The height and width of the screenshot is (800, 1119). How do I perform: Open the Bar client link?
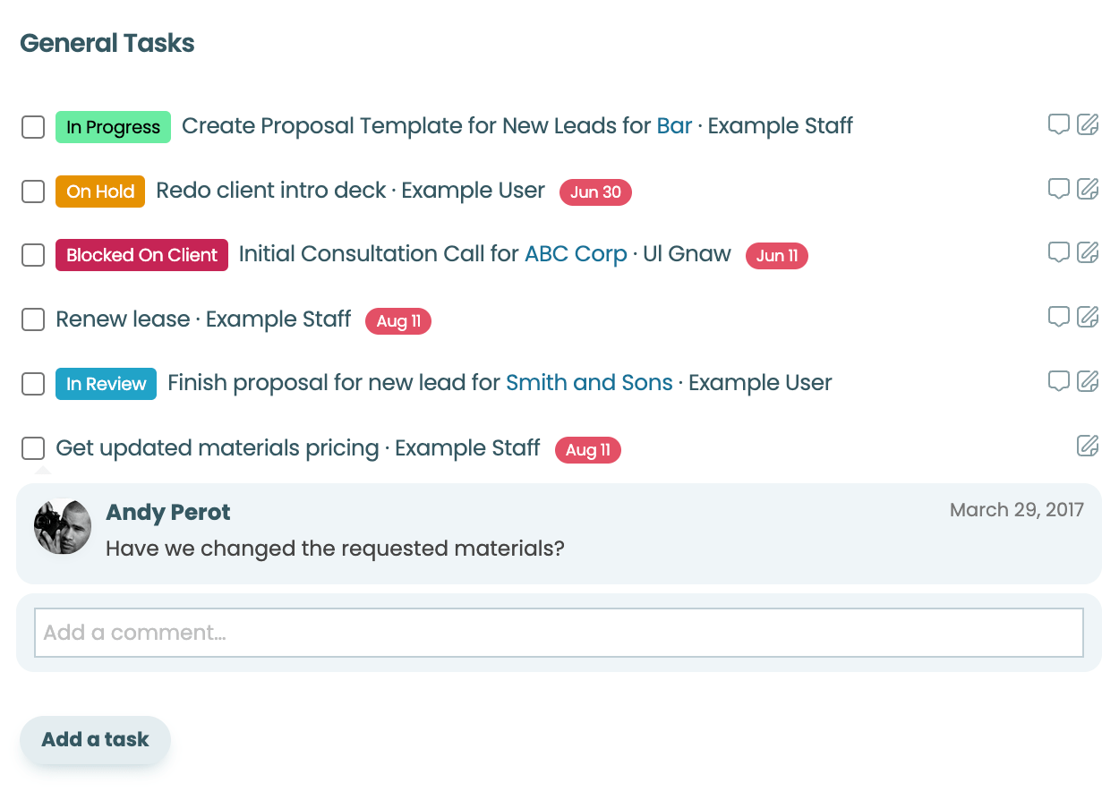pyautogui.click(x=674, y=126)
